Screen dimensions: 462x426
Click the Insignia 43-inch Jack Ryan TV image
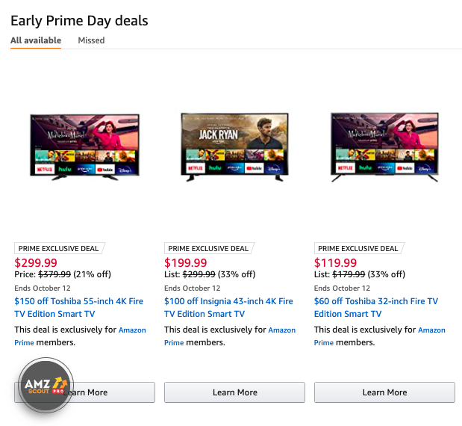234,146
